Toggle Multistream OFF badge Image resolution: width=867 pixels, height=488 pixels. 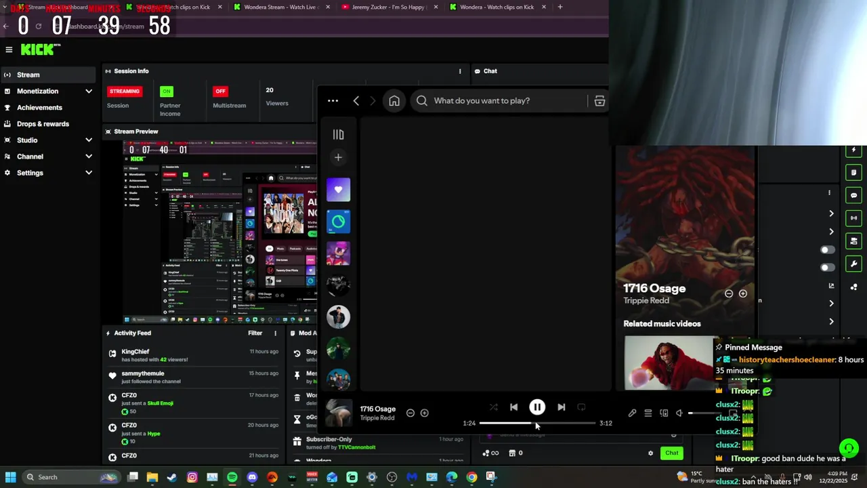(x=220, y=91)
